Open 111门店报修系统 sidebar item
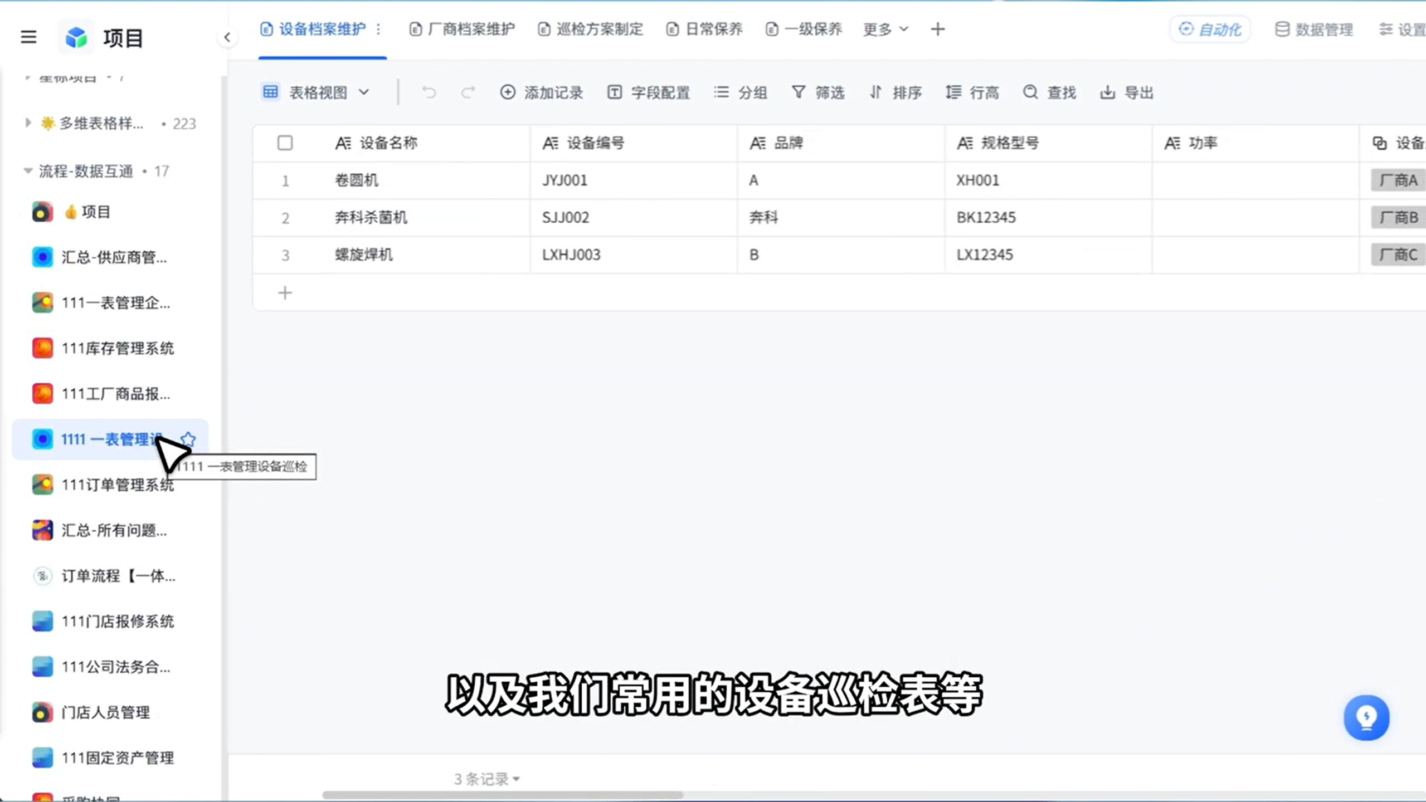Image resolution: width=1426 pixels, height=802 pixels. (110, 621)
